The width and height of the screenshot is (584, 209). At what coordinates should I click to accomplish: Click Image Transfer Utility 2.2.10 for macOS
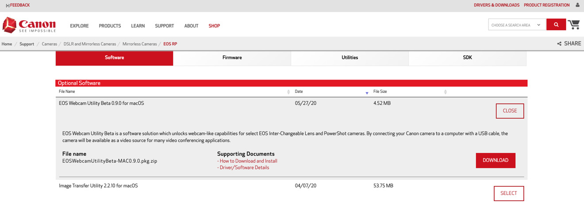point(98,186)
